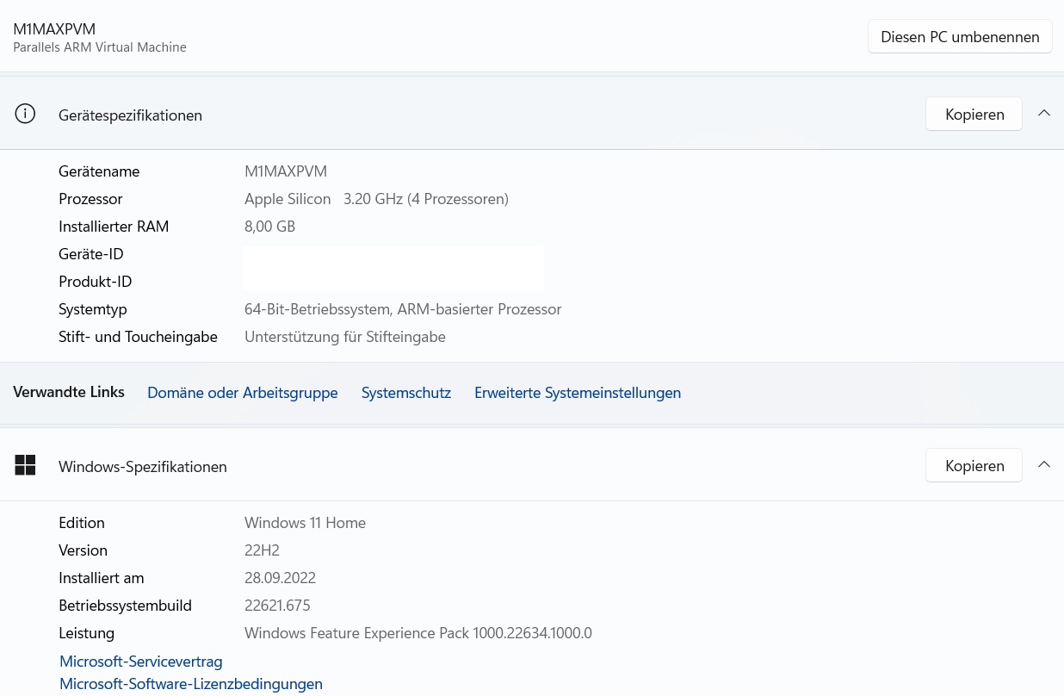Click the Systemtyp label

tap(93, 309)
